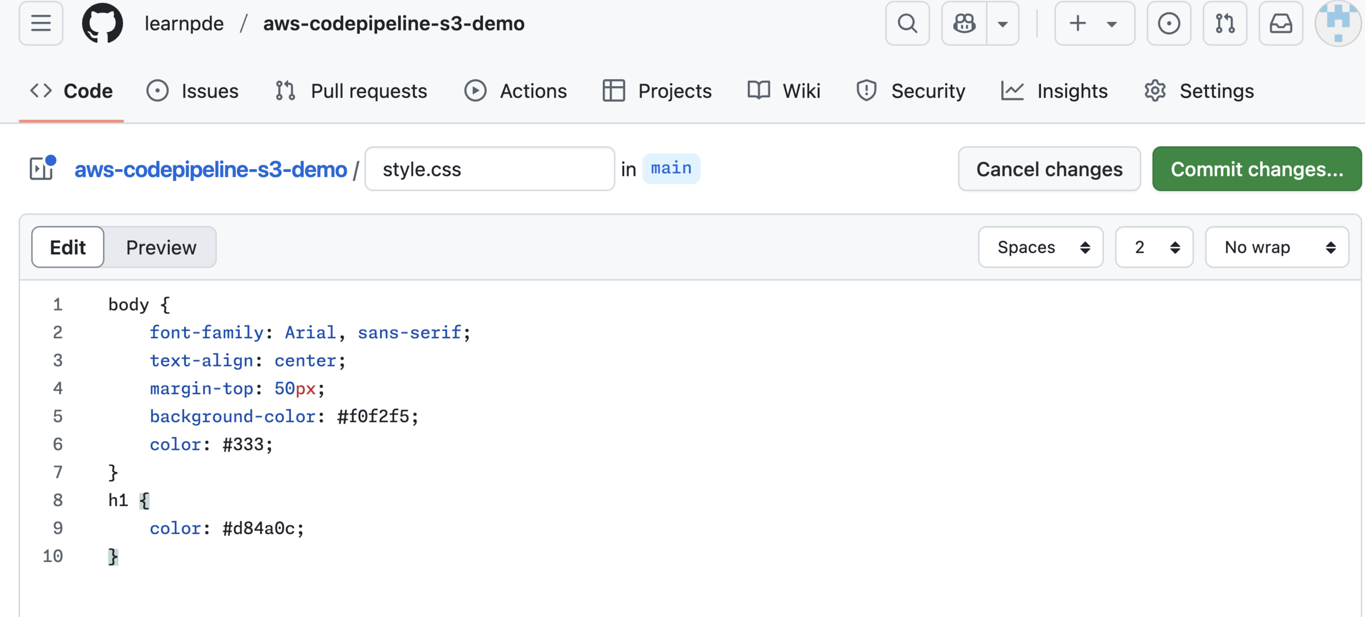Switch to Edit mode
1365x617 pixels.
point(68,247)
